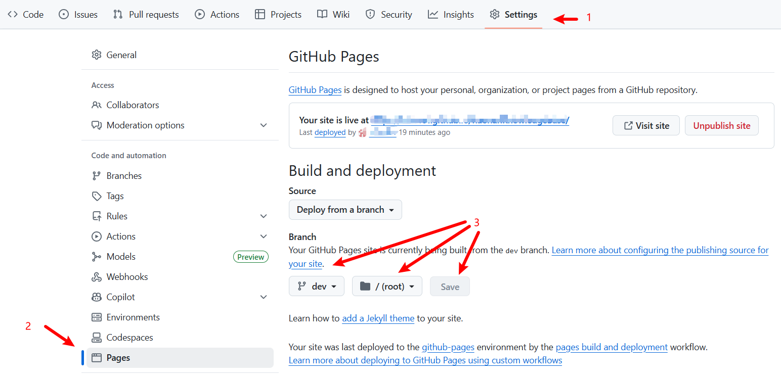Click the Environments icon in the sidebar
Image resolution: width=781 pixels, height=380 pixels.
pyautogui.click(x=97, y=317)
